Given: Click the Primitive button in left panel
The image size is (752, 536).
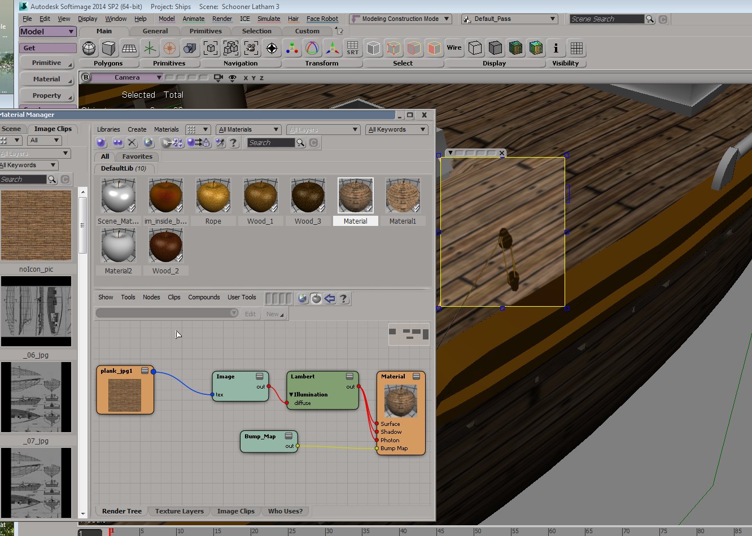Looking at the screenshot, I should pos(47,63).
